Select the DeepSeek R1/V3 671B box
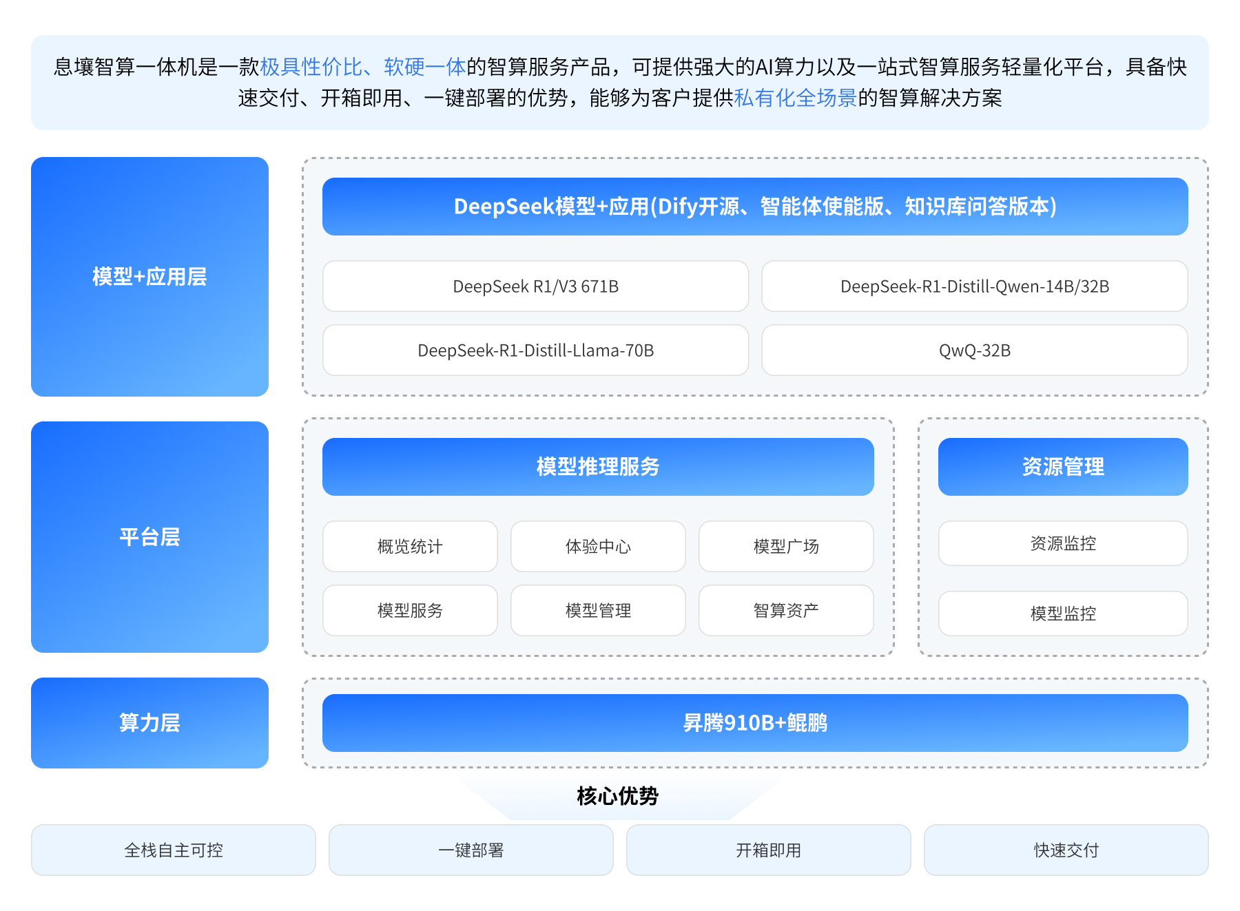This screenshot has height=911, width=1240. click(x=535, y=286)
